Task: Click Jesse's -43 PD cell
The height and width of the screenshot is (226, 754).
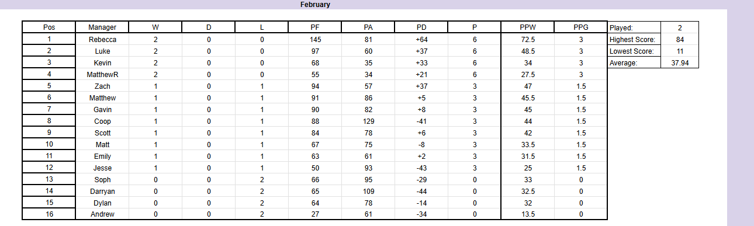Action: coord(421,168)
